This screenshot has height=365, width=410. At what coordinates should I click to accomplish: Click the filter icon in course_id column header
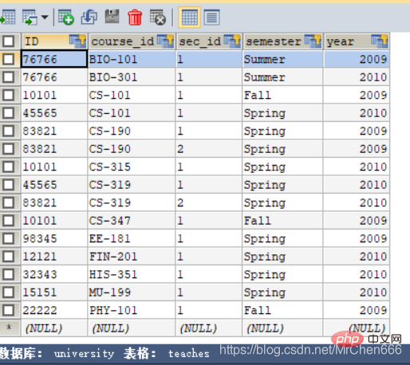(x=165, y=41)
